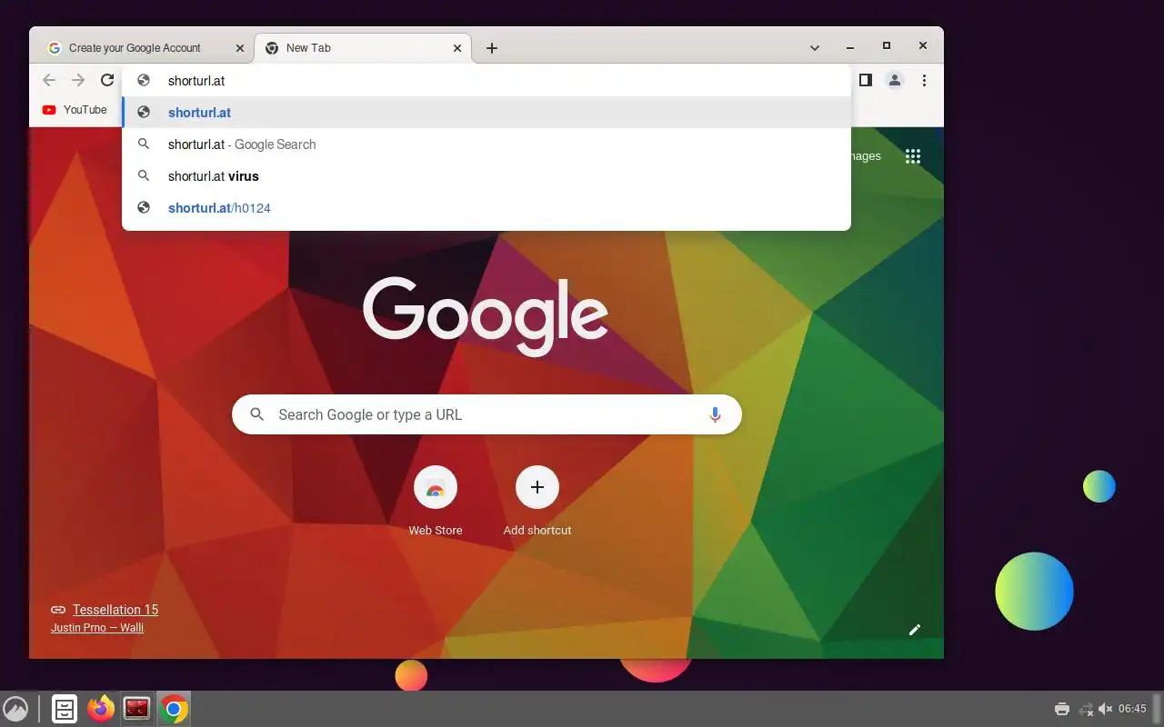Select the shorturl.at/h0124 suggestion
Viewport: 1164px width, 727px height.
coord(487,208)
